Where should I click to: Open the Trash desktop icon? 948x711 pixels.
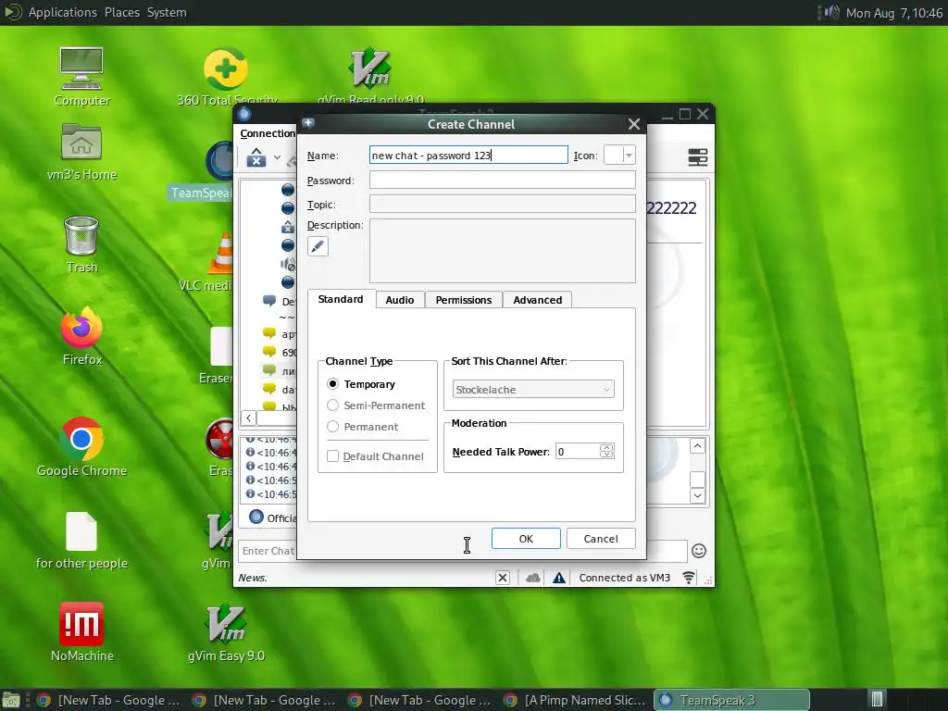[81, 244]
